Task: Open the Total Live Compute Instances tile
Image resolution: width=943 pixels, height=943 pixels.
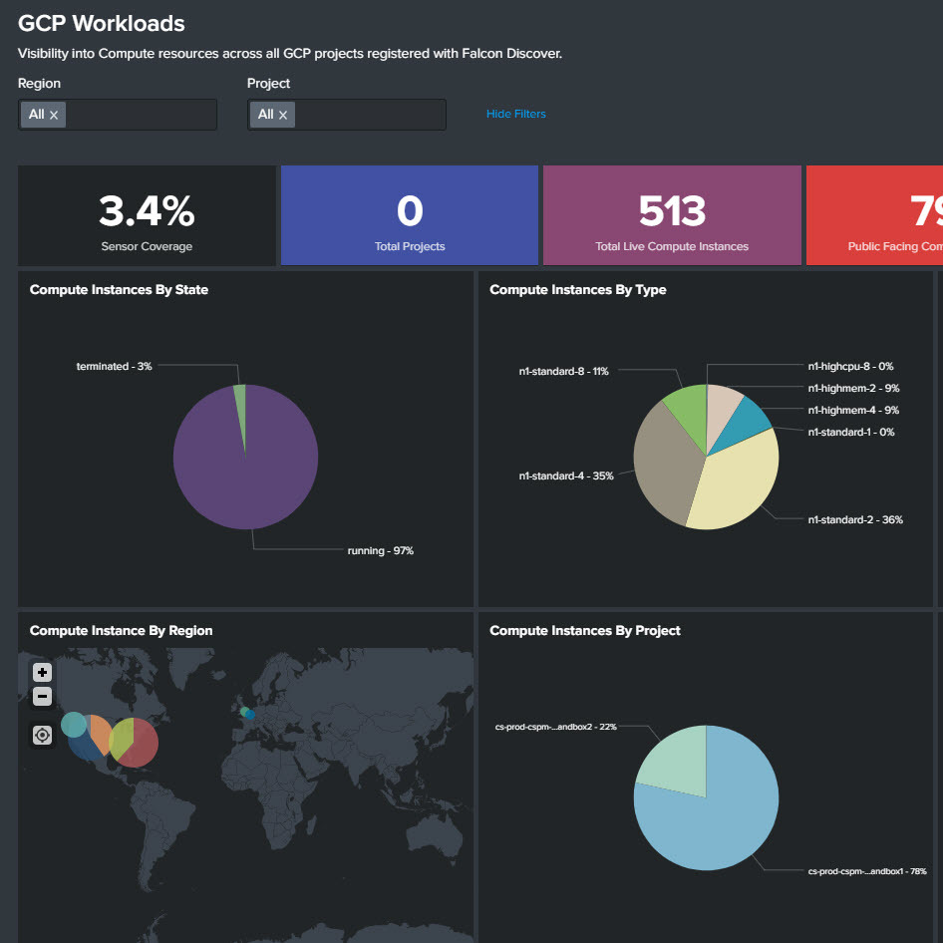Action: pos(672,216)
